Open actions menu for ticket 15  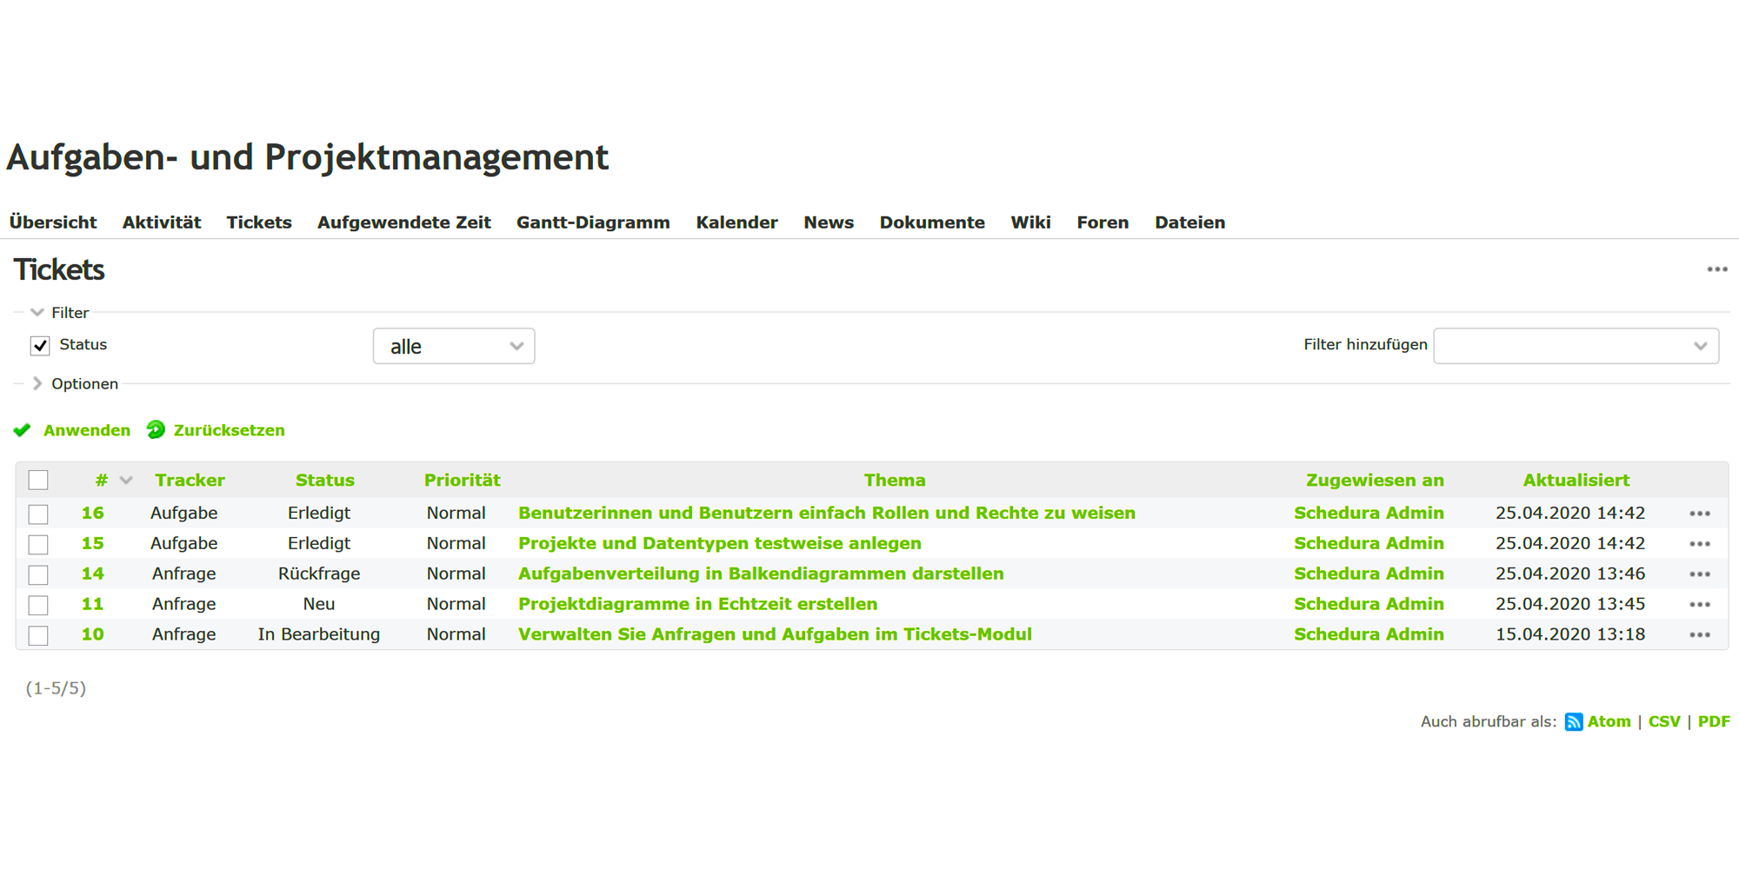[x=1699, y=544]
